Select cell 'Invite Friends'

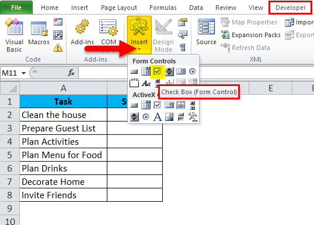click(64, 195)
